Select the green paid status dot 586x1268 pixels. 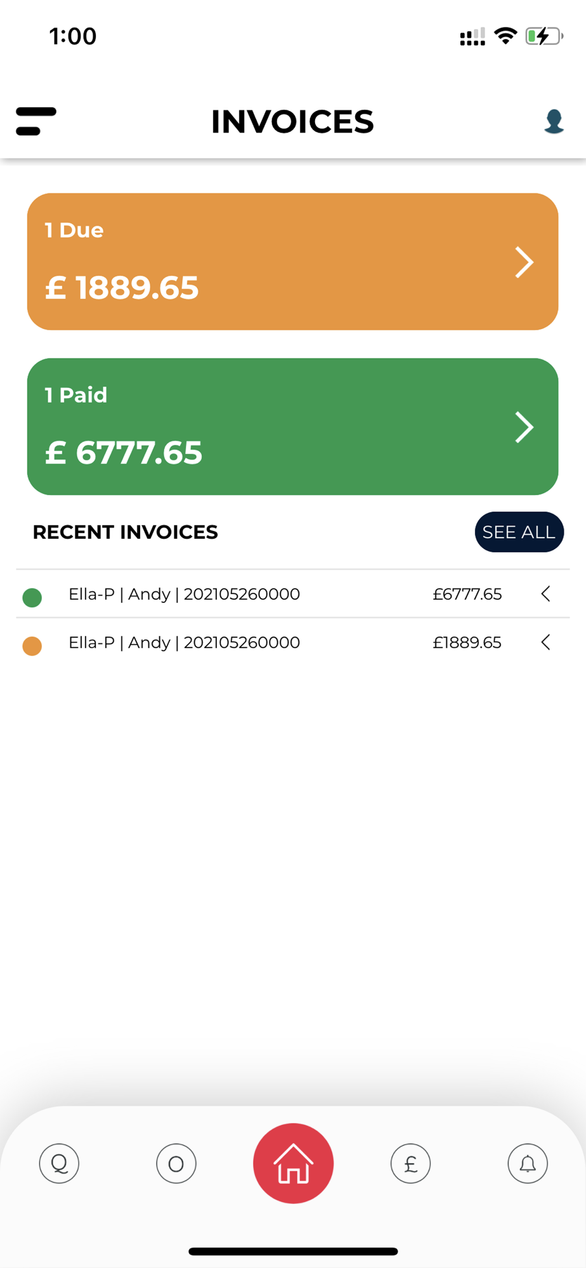pyautogui.click(x=32, y=597)
